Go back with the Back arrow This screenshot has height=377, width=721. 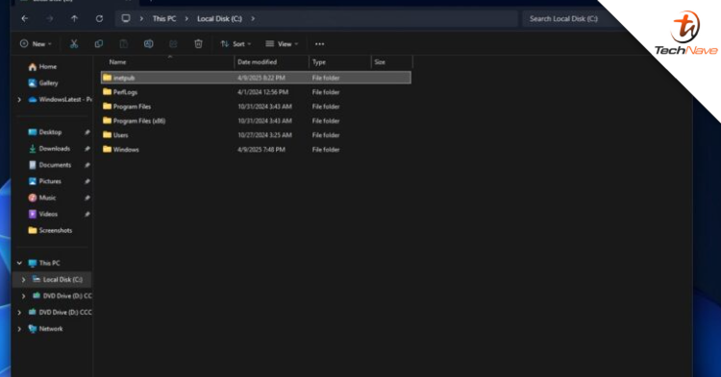[25, 19]
